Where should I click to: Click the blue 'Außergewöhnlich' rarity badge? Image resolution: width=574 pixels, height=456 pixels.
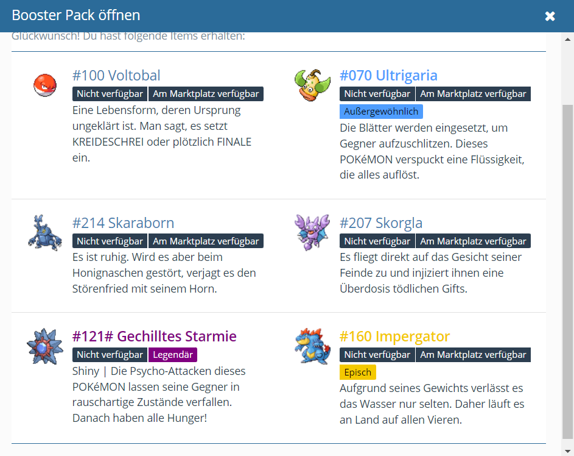(x=381, y=112)
